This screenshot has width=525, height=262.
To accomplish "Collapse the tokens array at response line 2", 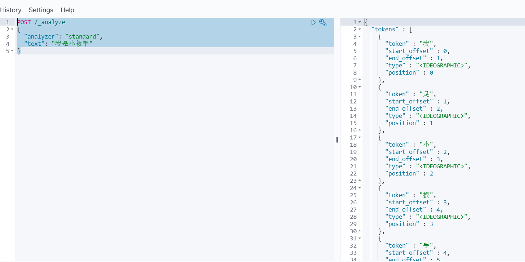I will click(360, 30).
